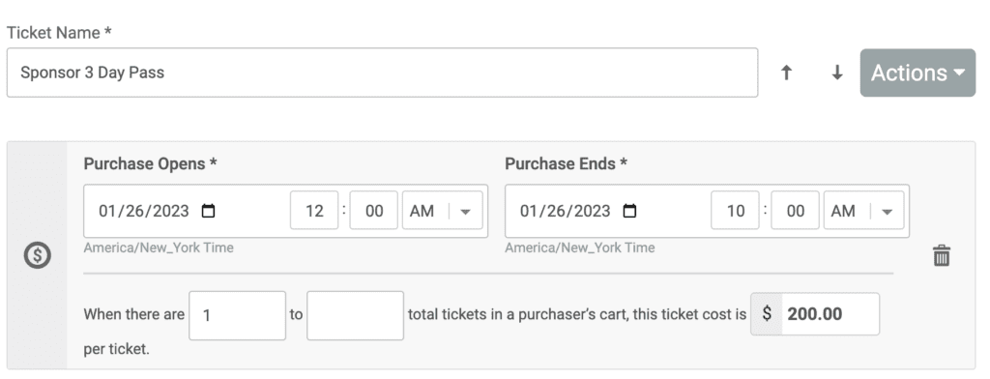Open the Actions dropdown menu
The height and width of the screenshot is (379, 990).
click(917, 73)
